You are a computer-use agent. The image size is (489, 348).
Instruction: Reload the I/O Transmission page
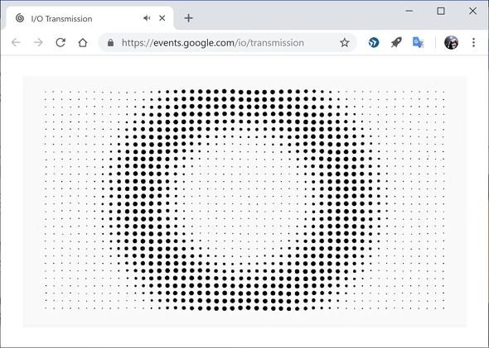pos(61,42)
